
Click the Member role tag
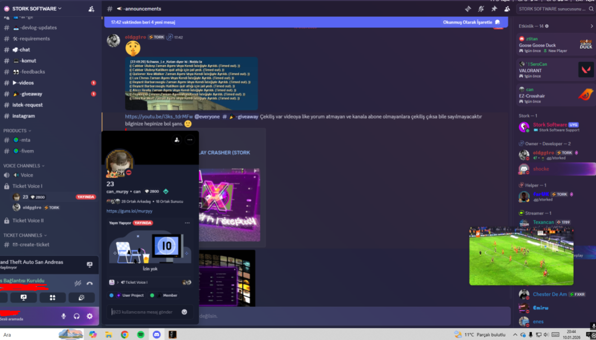coord(163,295)
